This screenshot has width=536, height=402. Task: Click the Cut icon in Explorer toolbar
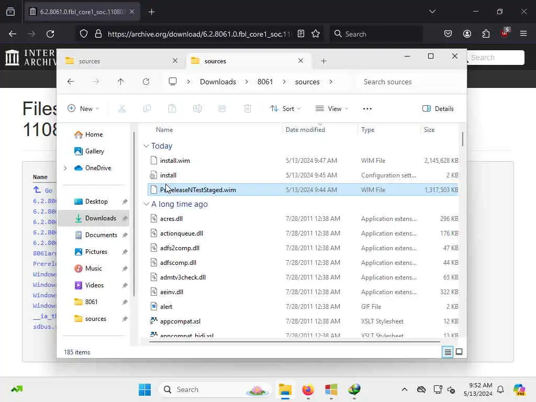pos(122,109)
